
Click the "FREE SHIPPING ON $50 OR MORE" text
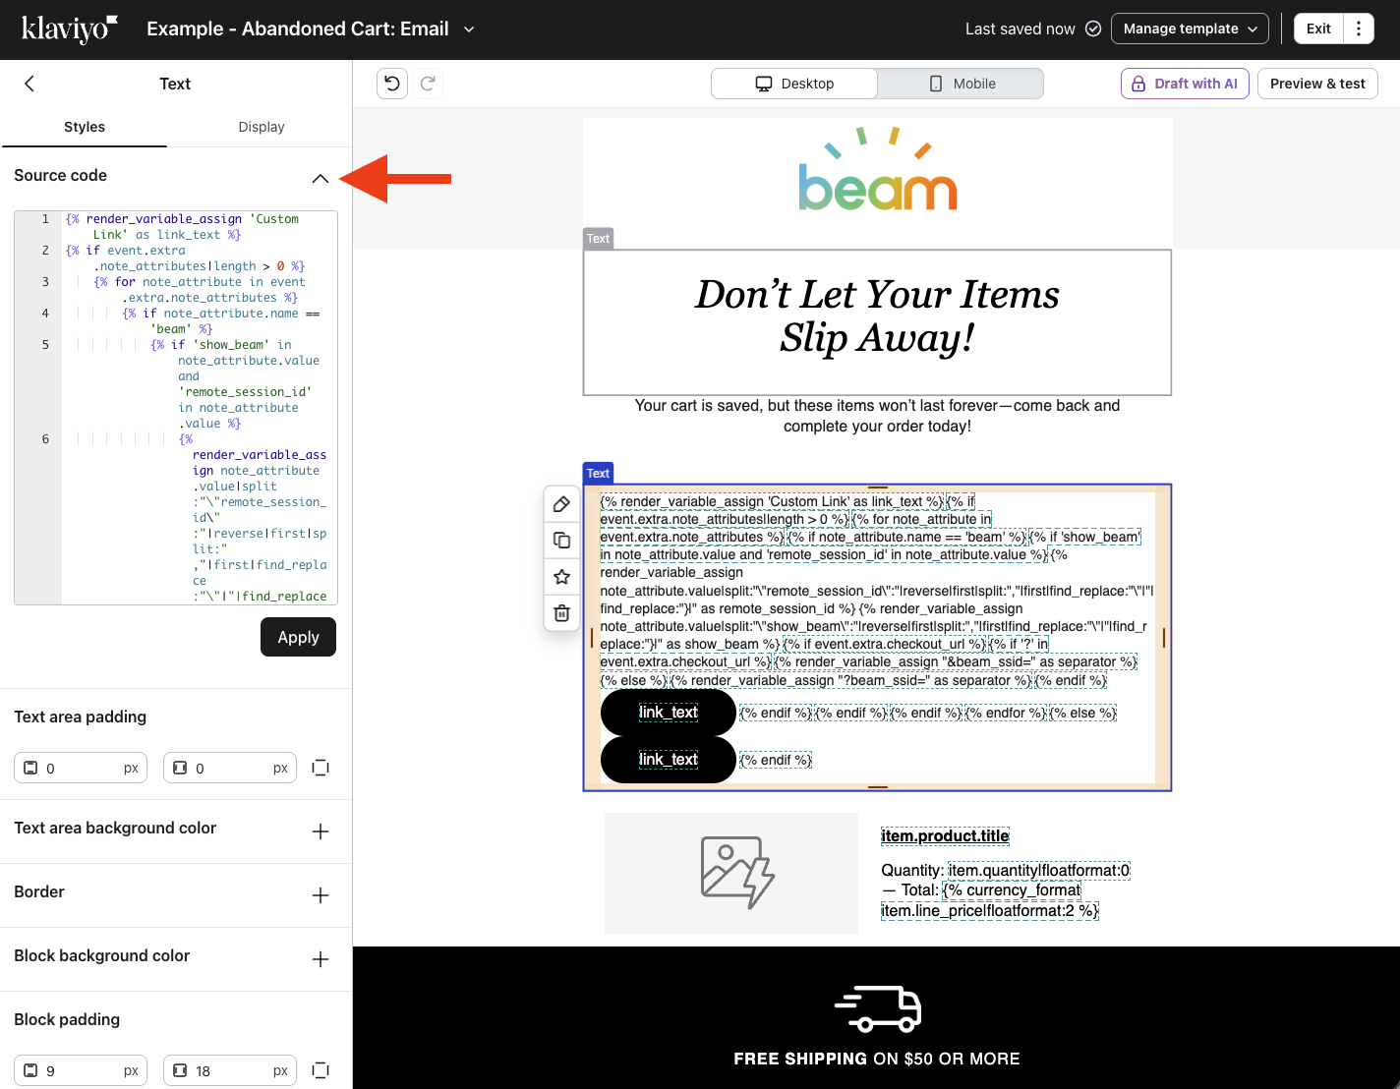[877, 1059]
